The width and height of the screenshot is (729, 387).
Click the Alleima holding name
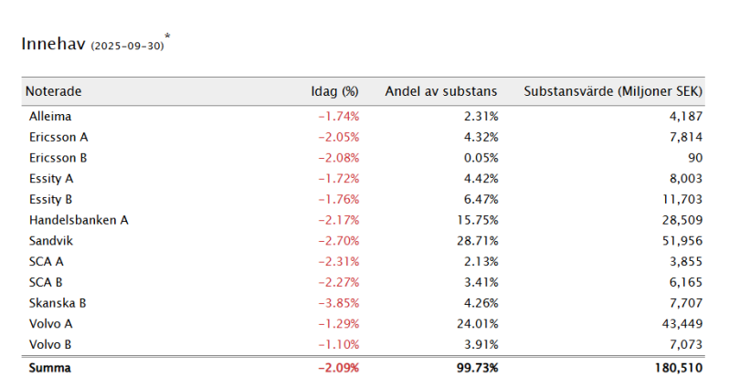click(50, 117)
